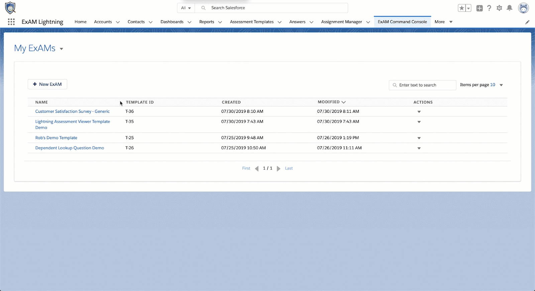The height and width of the screenshot is (291, 535).
Task: Open the All search scope dropdown
Action: [x=186, y=8]
